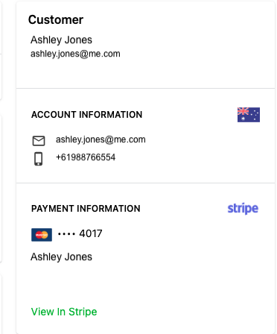Click the ACCOUNT INFORMATION section heading

tap(87, 115)
